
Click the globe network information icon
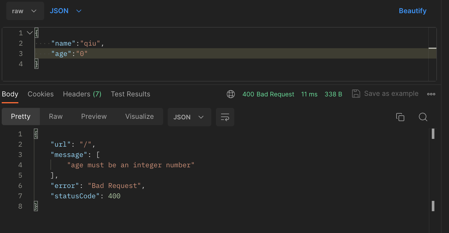(x=231, y=94)
